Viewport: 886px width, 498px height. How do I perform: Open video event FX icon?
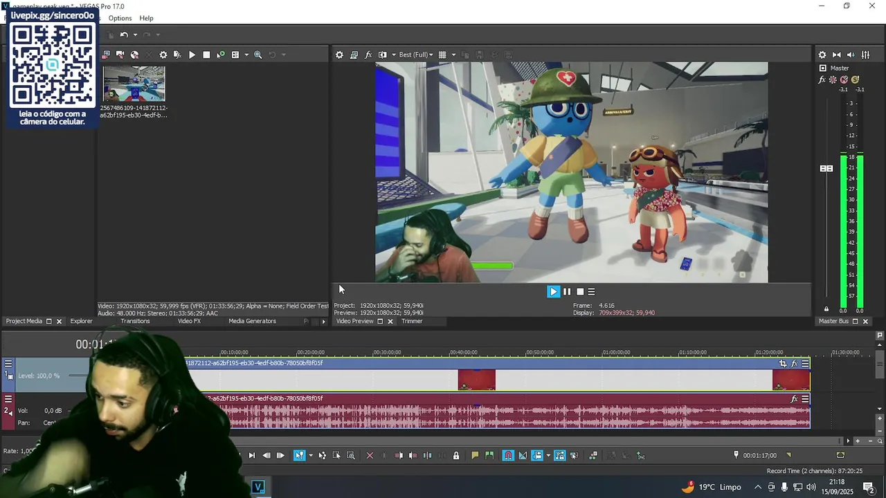tap(795, 363)
